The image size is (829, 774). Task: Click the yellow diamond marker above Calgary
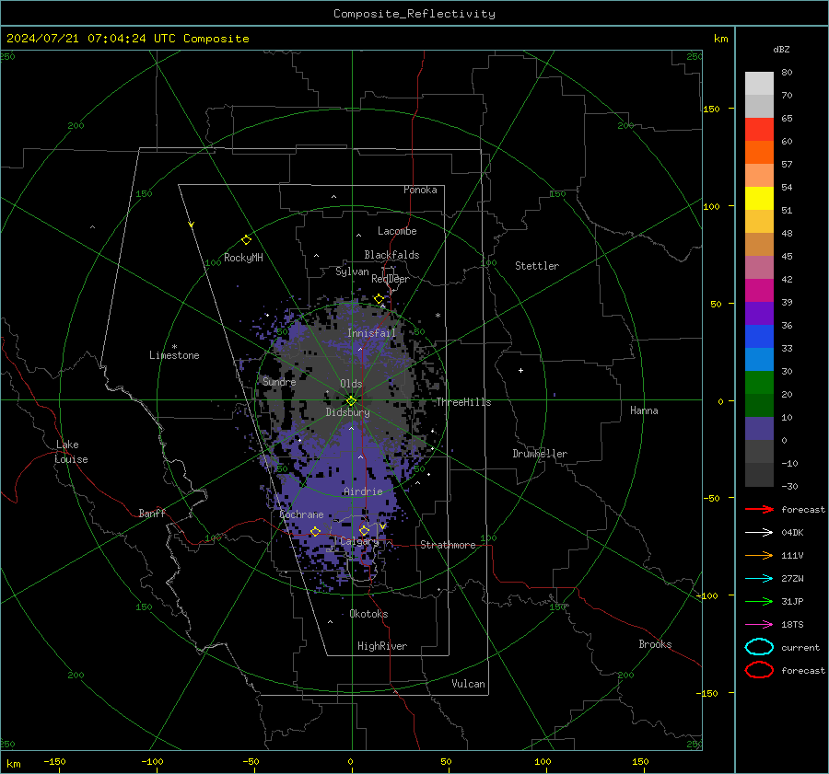click(x=364, y=530)
